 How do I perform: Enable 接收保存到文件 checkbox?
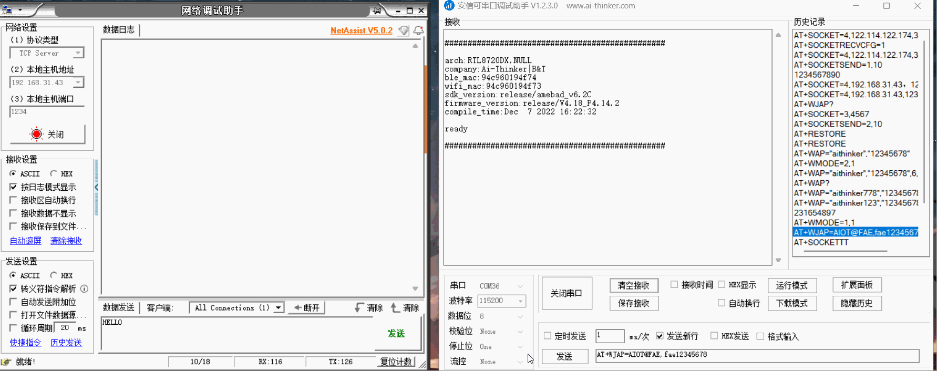13,226
